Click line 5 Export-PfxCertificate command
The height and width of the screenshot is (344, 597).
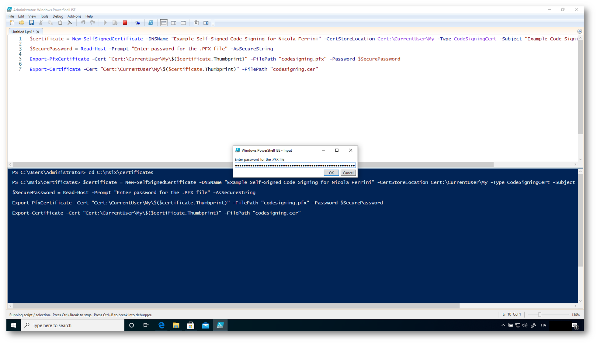59,59
